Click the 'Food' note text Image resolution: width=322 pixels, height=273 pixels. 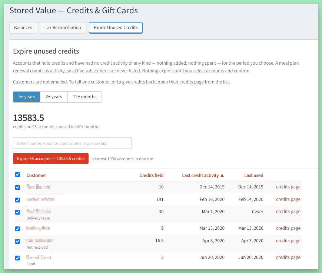[31, 264]
